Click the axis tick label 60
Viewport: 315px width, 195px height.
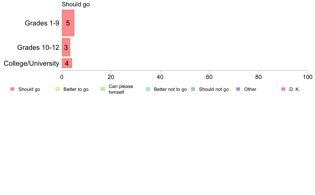[x=209, y=77]
